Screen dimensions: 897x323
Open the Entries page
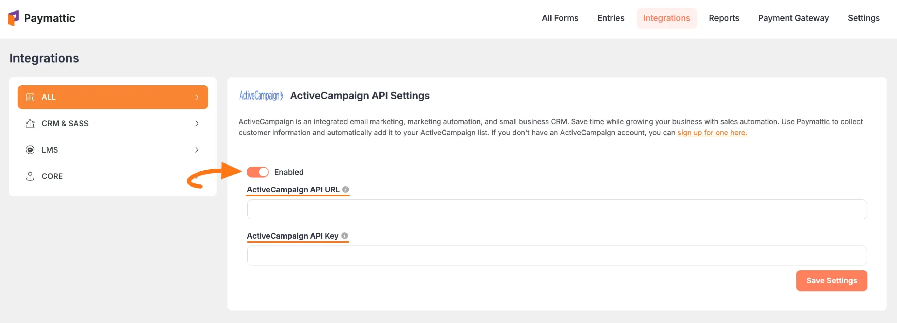tap(610, 18)
